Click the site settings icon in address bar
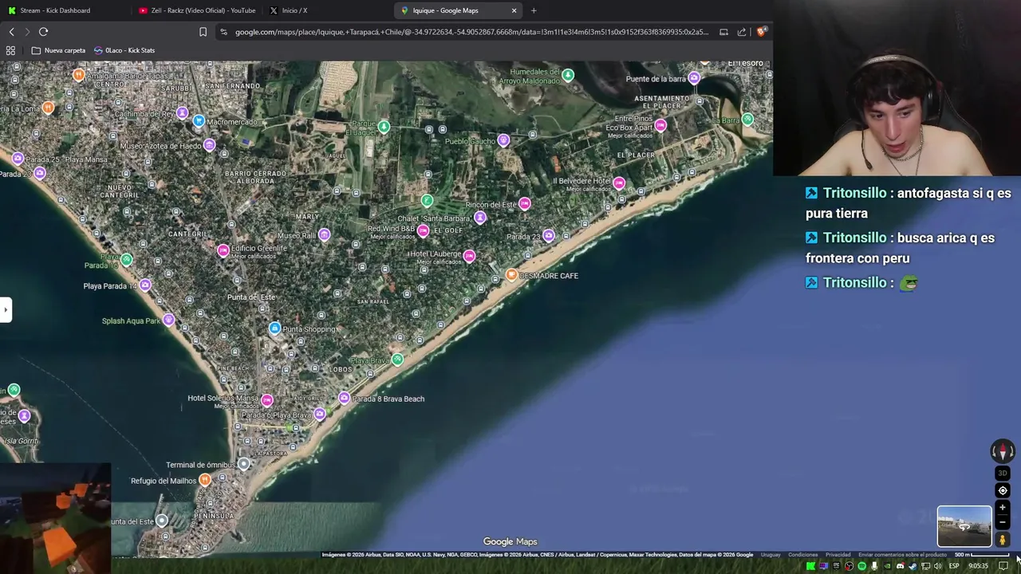The height and width of the screenshot is (574, 1021). (224, 32)
